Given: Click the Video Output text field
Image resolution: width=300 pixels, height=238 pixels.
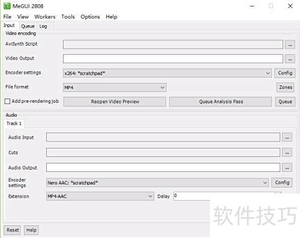Looking at the screenshot, I should point(173,59).
